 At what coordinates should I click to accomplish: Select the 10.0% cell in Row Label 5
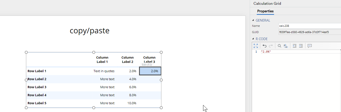click(x=132, y=103)
